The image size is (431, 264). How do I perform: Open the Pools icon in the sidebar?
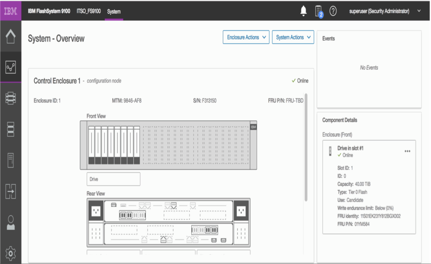point(11,98)
